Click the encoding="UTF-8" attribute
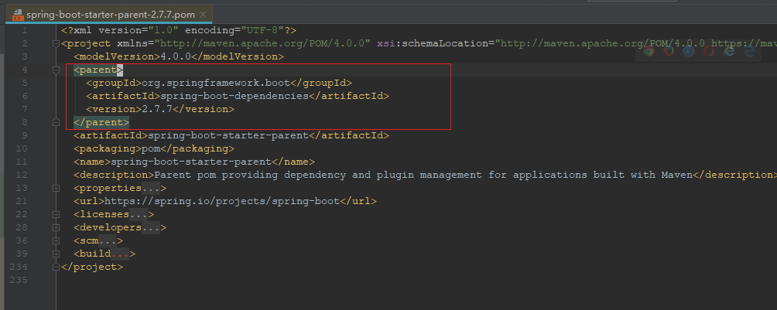 [234, 30]
